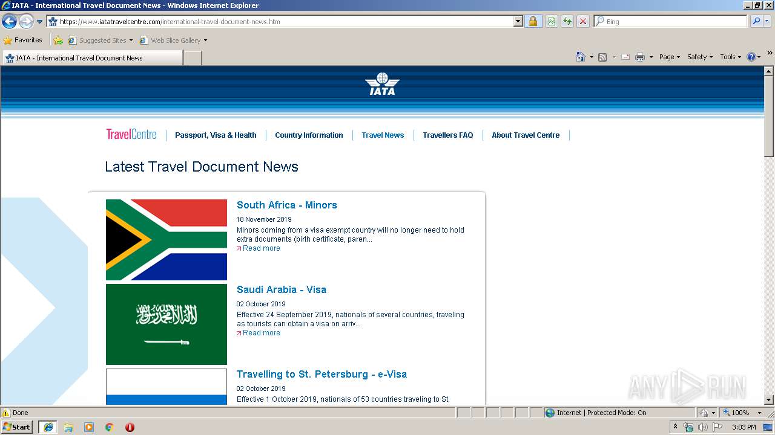The image size is (775, 435).
Task: Open Web Slice Gallery dropdown
Action: click(x=173, y=40)
